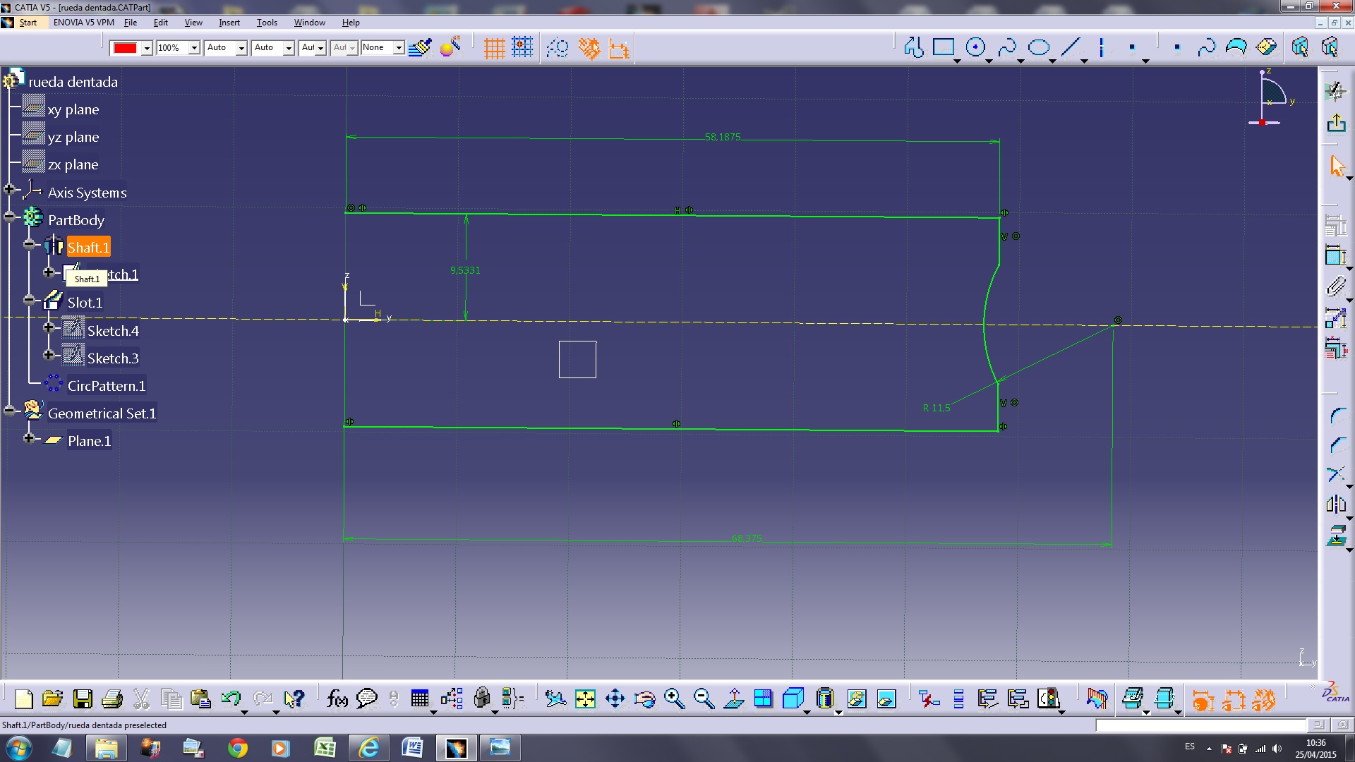This screenshot has height=762, width=1355.
Task: Open the View menu
Action: tap(193, 23)
